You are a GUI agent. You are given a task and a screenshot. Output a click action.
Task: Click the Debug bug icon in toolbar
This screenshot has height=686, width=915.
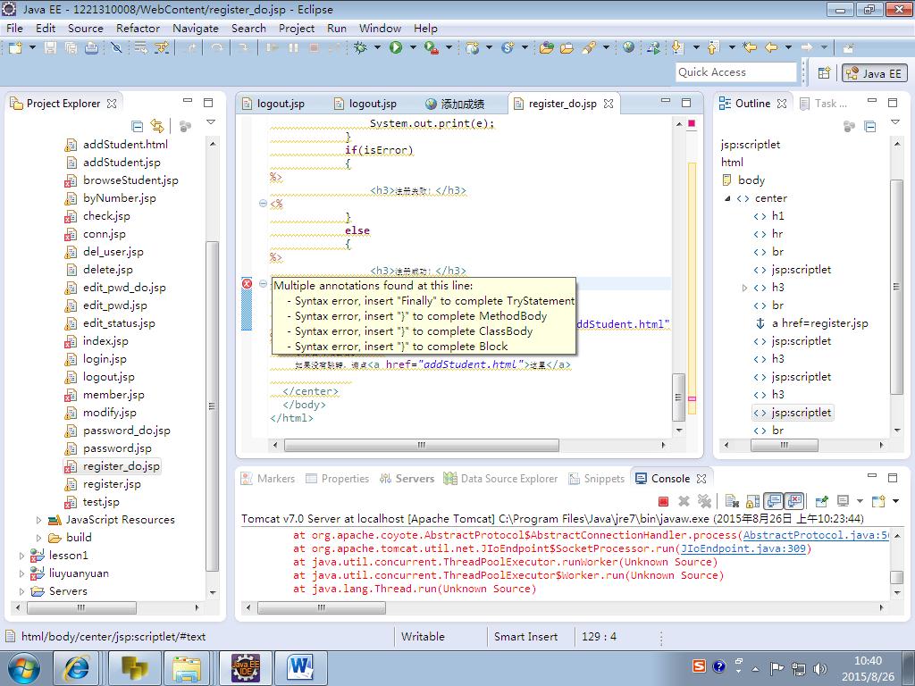coord(361,47)
